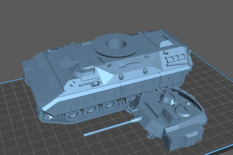
Task: Select the detached gun barrel model
Action: [113, 126]
